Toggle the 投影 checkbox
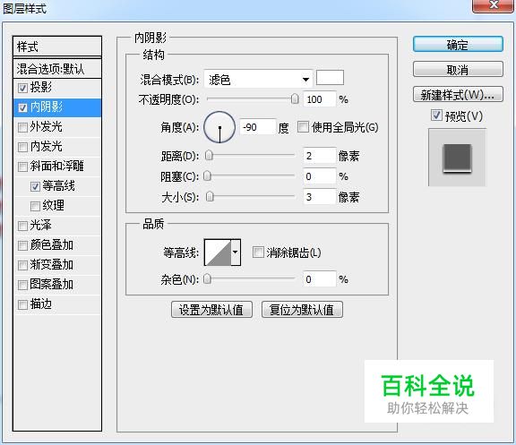The image size is (516, 445). pos(22,88)
